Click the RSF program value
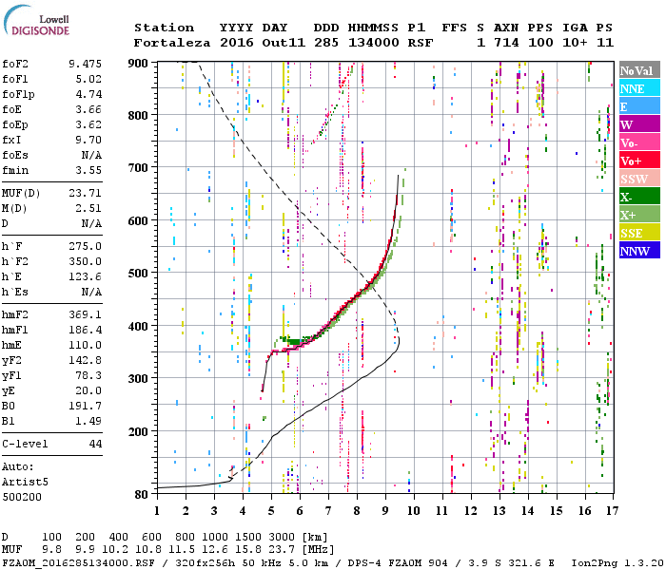The width and height of the screenshot is (666, 570). click(421, 43)
